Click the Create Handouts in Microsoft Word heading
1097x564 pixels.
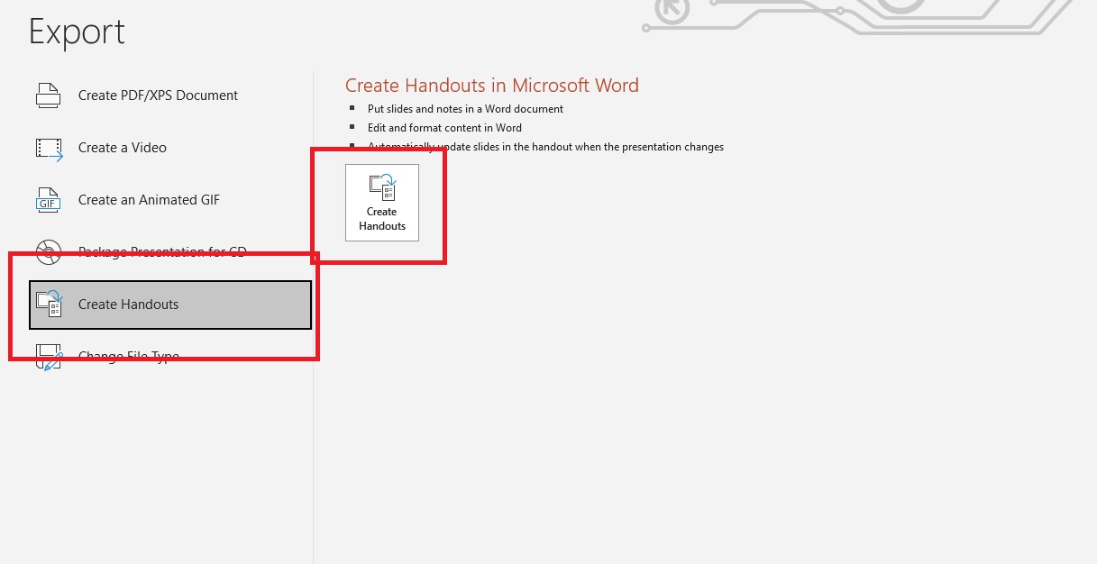tap(492, 85)
